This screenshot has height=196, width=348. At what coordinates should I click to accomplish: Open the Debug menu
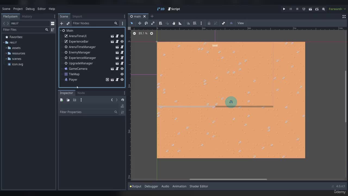click(x=30, y=9)
